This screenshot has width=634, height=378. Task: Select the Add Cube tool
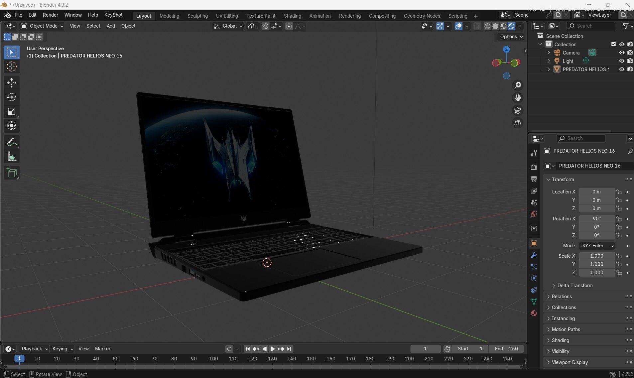pos(12,173)
